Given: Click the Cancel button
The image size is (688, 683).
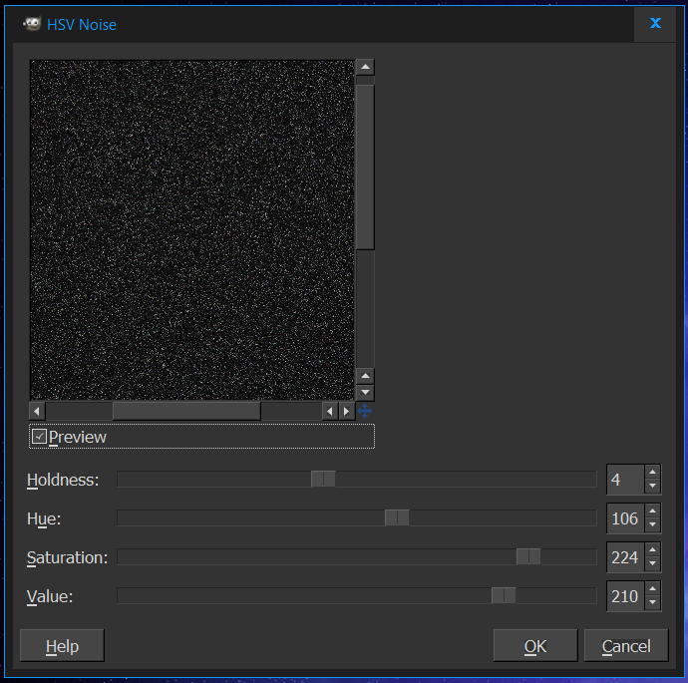Looking at the screenshot, I should click(626, 646).
